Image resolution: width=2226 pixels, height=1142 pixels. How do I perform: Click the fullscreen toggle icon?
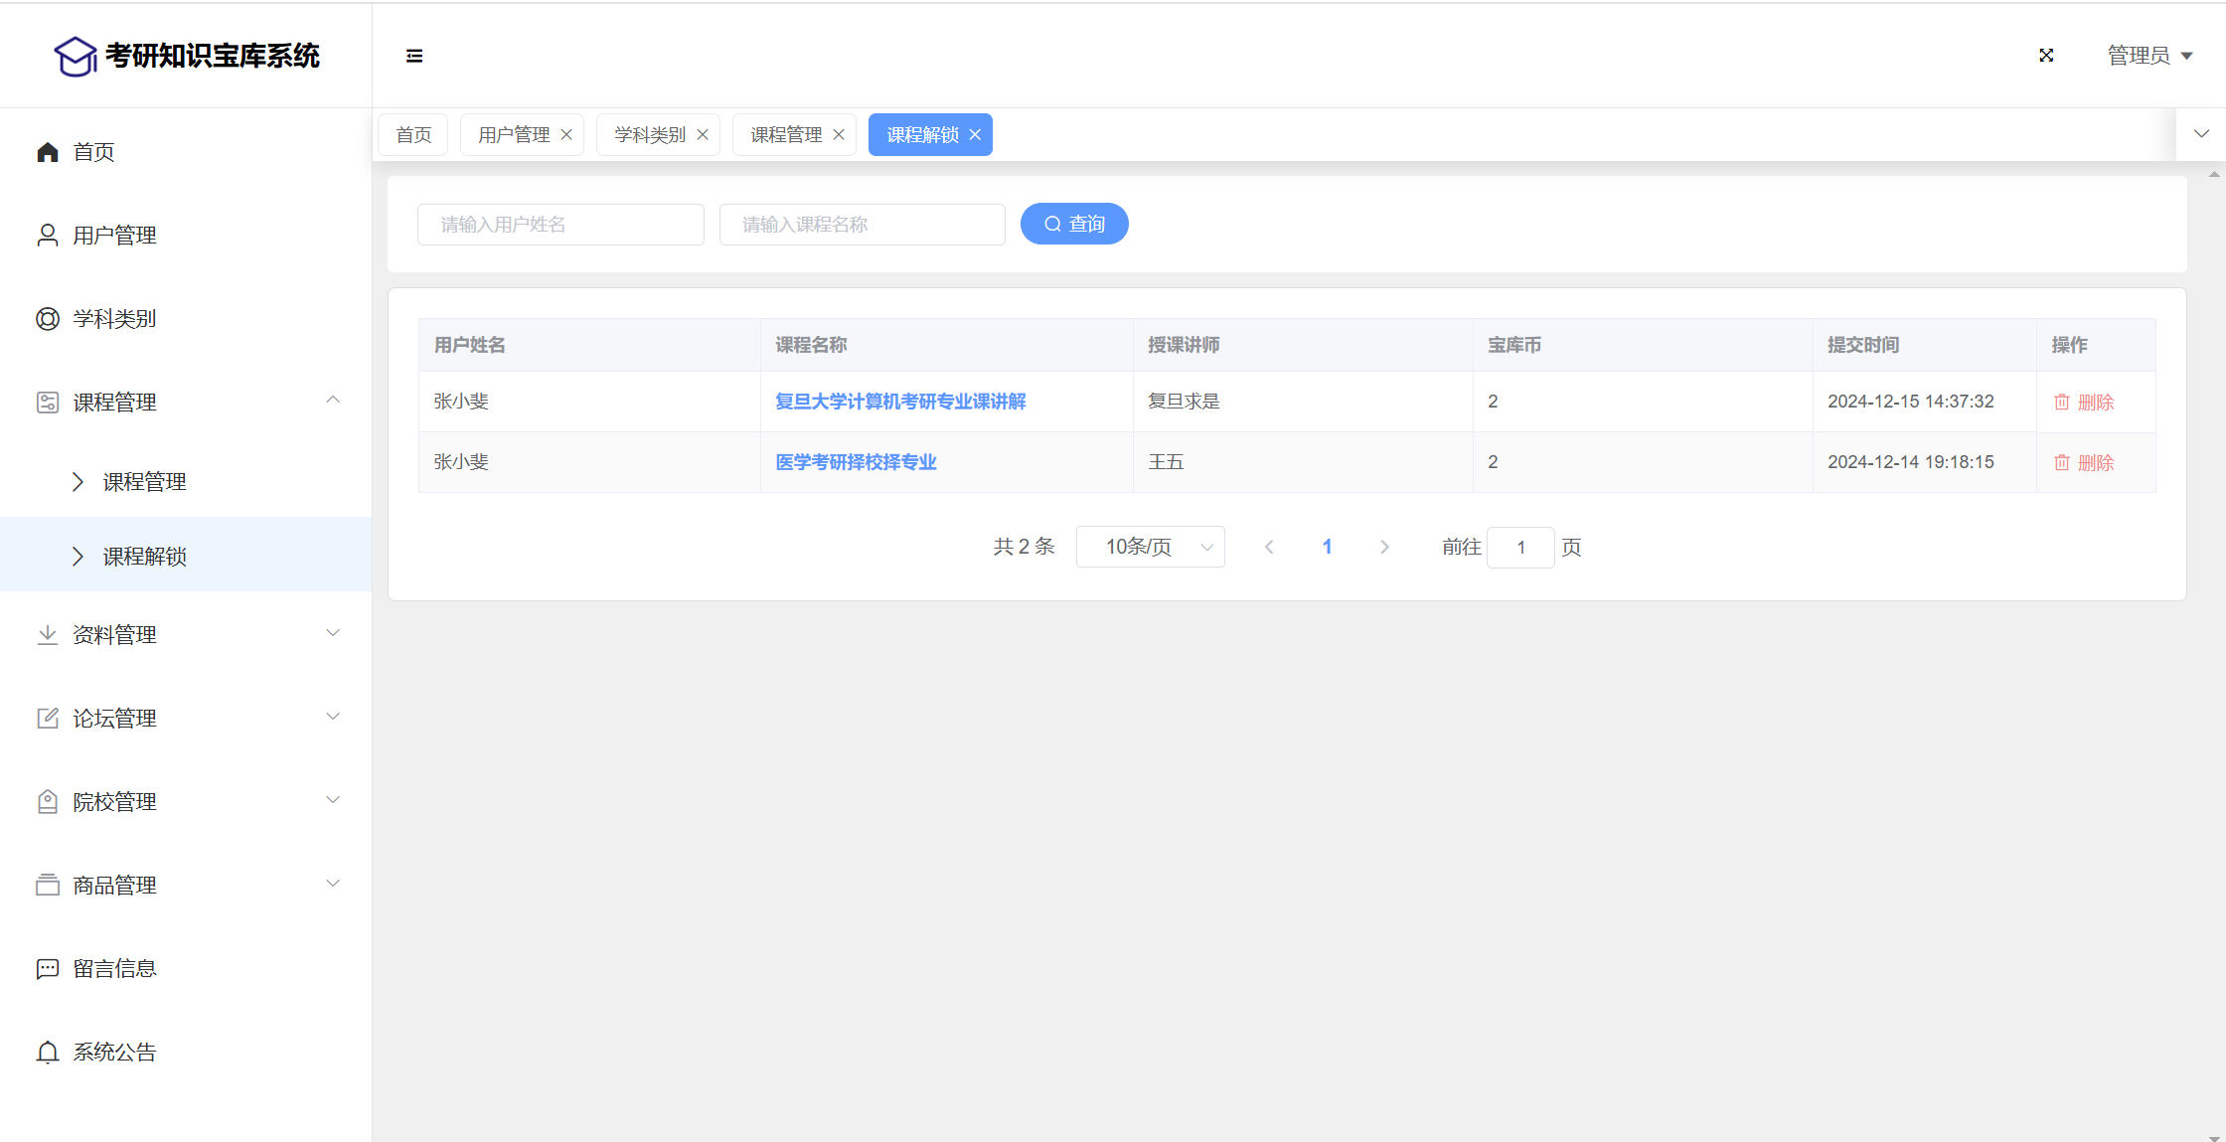[x=2046, y=56]
